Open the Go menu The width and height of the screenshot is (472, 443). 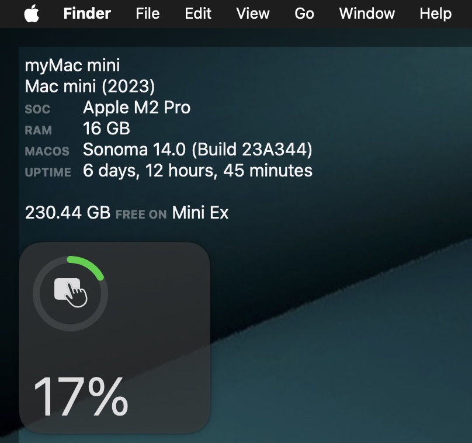click(304, 13)
